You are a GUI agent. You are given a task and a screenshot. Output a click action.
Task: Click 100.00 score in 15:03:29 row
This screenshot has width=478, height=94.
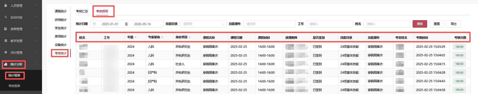coord(459,47)
